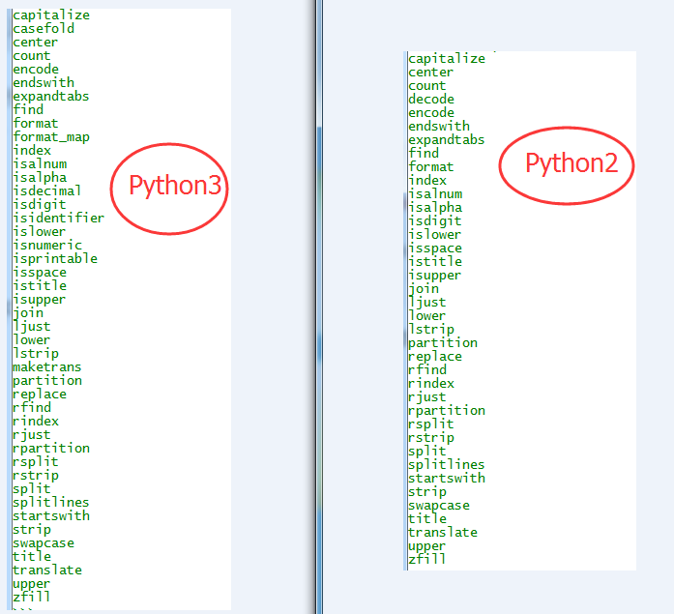Select isdigit in the Python2 list
The height and width of the screenshot is (614, 674).
[x=434, y=220]
